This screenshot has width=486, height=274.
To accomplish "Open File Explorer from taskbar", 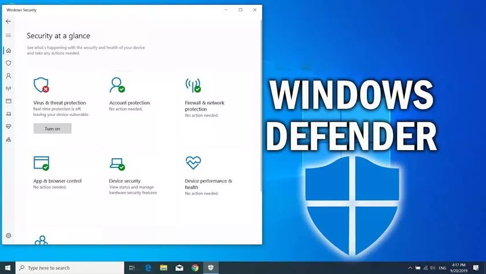I will tap(164, 268).
